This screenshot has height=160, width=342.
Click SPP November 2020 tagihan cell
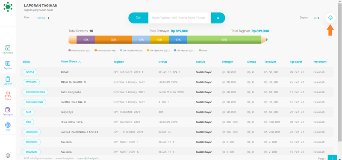coord(127,122)
